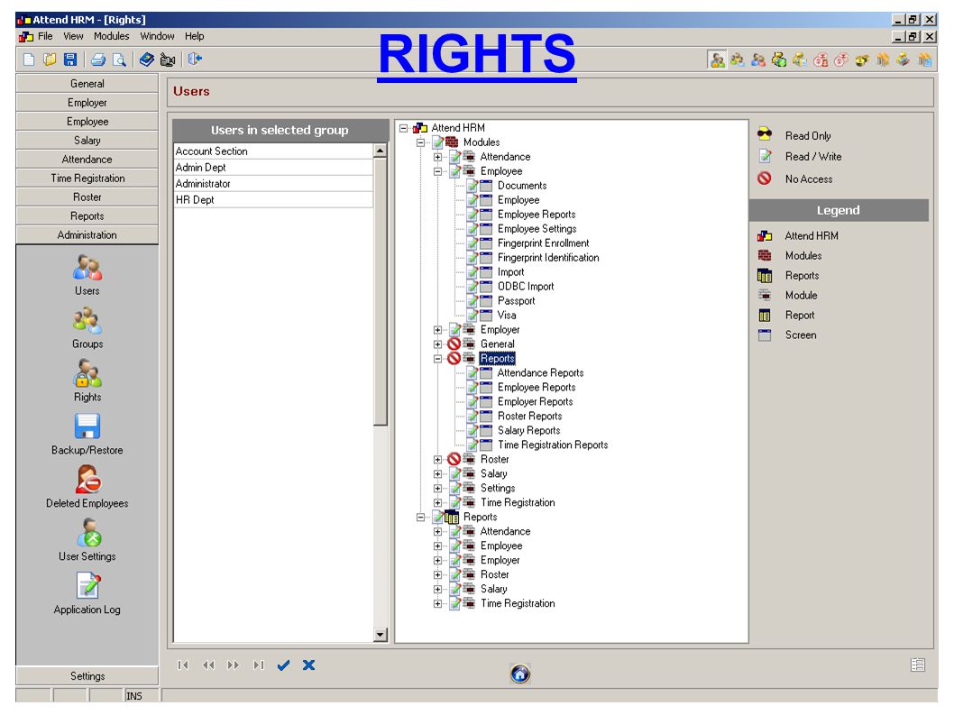Viewport: 954px width, 715px height.
Task: Switch to the Attendance sidebar section
Action: (87, 159)
